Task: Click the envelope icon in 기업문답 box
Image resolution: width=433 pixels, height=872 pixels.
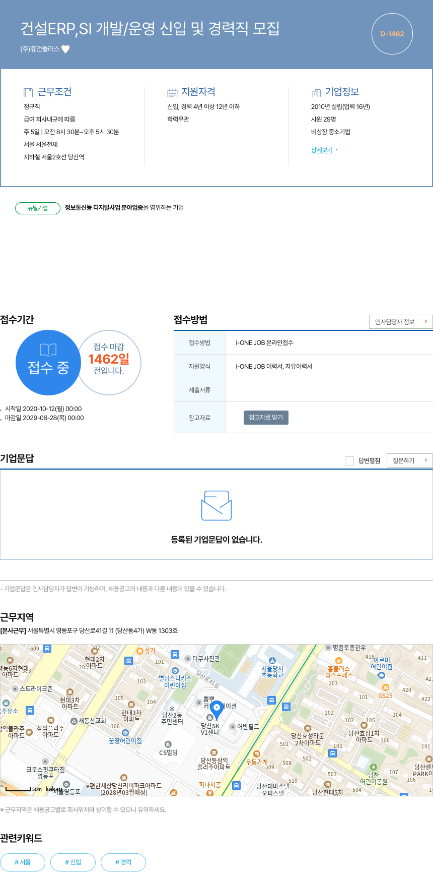Action: (216, 505)
